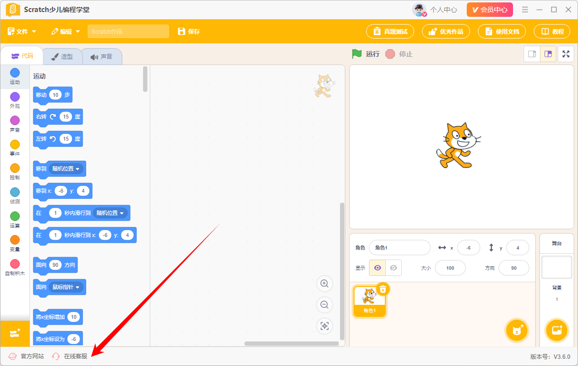The height and width of the screenshot is (366, 578).
Task: Open choose a backdrop button
Action: tap(557, 330)
